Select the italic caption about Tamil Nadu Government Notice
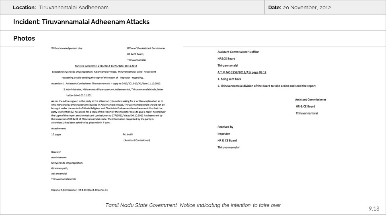The width and height of the screenshot is (386, 217). click(x=193, y=205)
